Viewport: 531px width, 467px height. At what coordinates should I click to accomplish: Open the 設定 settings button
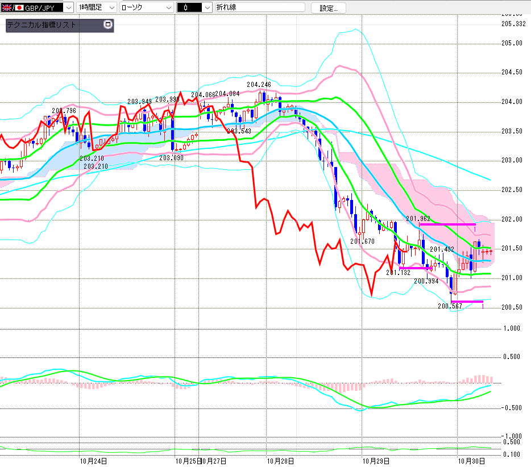click(x=328, y=8)
